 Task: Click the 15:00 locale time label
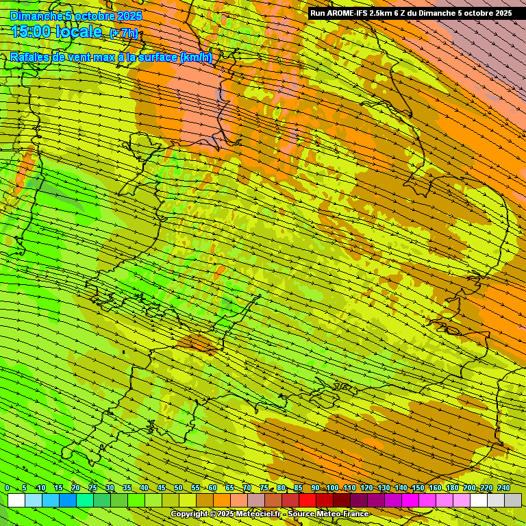pyautogui.click(x=57, y=32)
